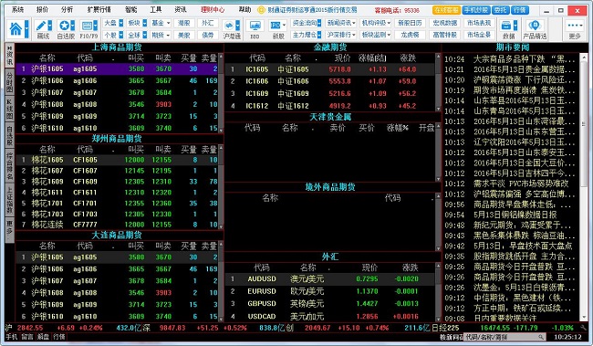Open the 分析 menu
This screenshot has height=346, width=593.
67,9
